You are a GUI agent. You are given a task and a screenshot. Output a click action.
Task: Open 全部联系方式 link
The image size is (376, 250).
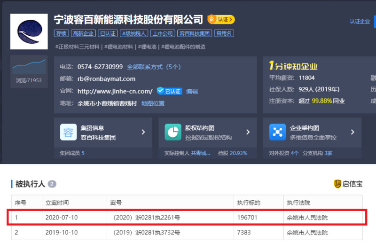tap(153, 67)
